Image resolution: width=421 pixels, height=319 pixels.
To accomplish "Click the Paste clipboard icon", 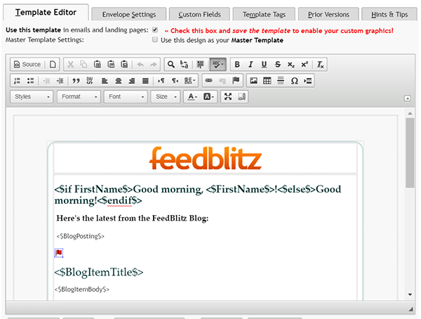I will pyautogui.click(x=98, y=65).
